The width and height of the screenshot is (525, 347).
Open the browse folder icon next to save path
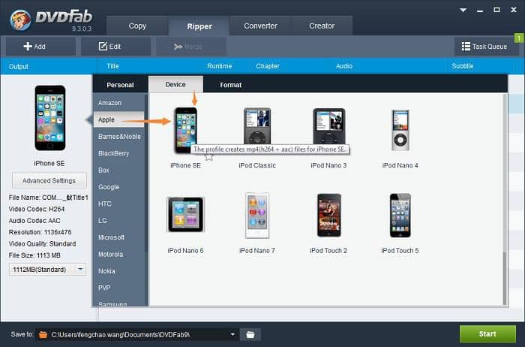(x=250, y=334)
